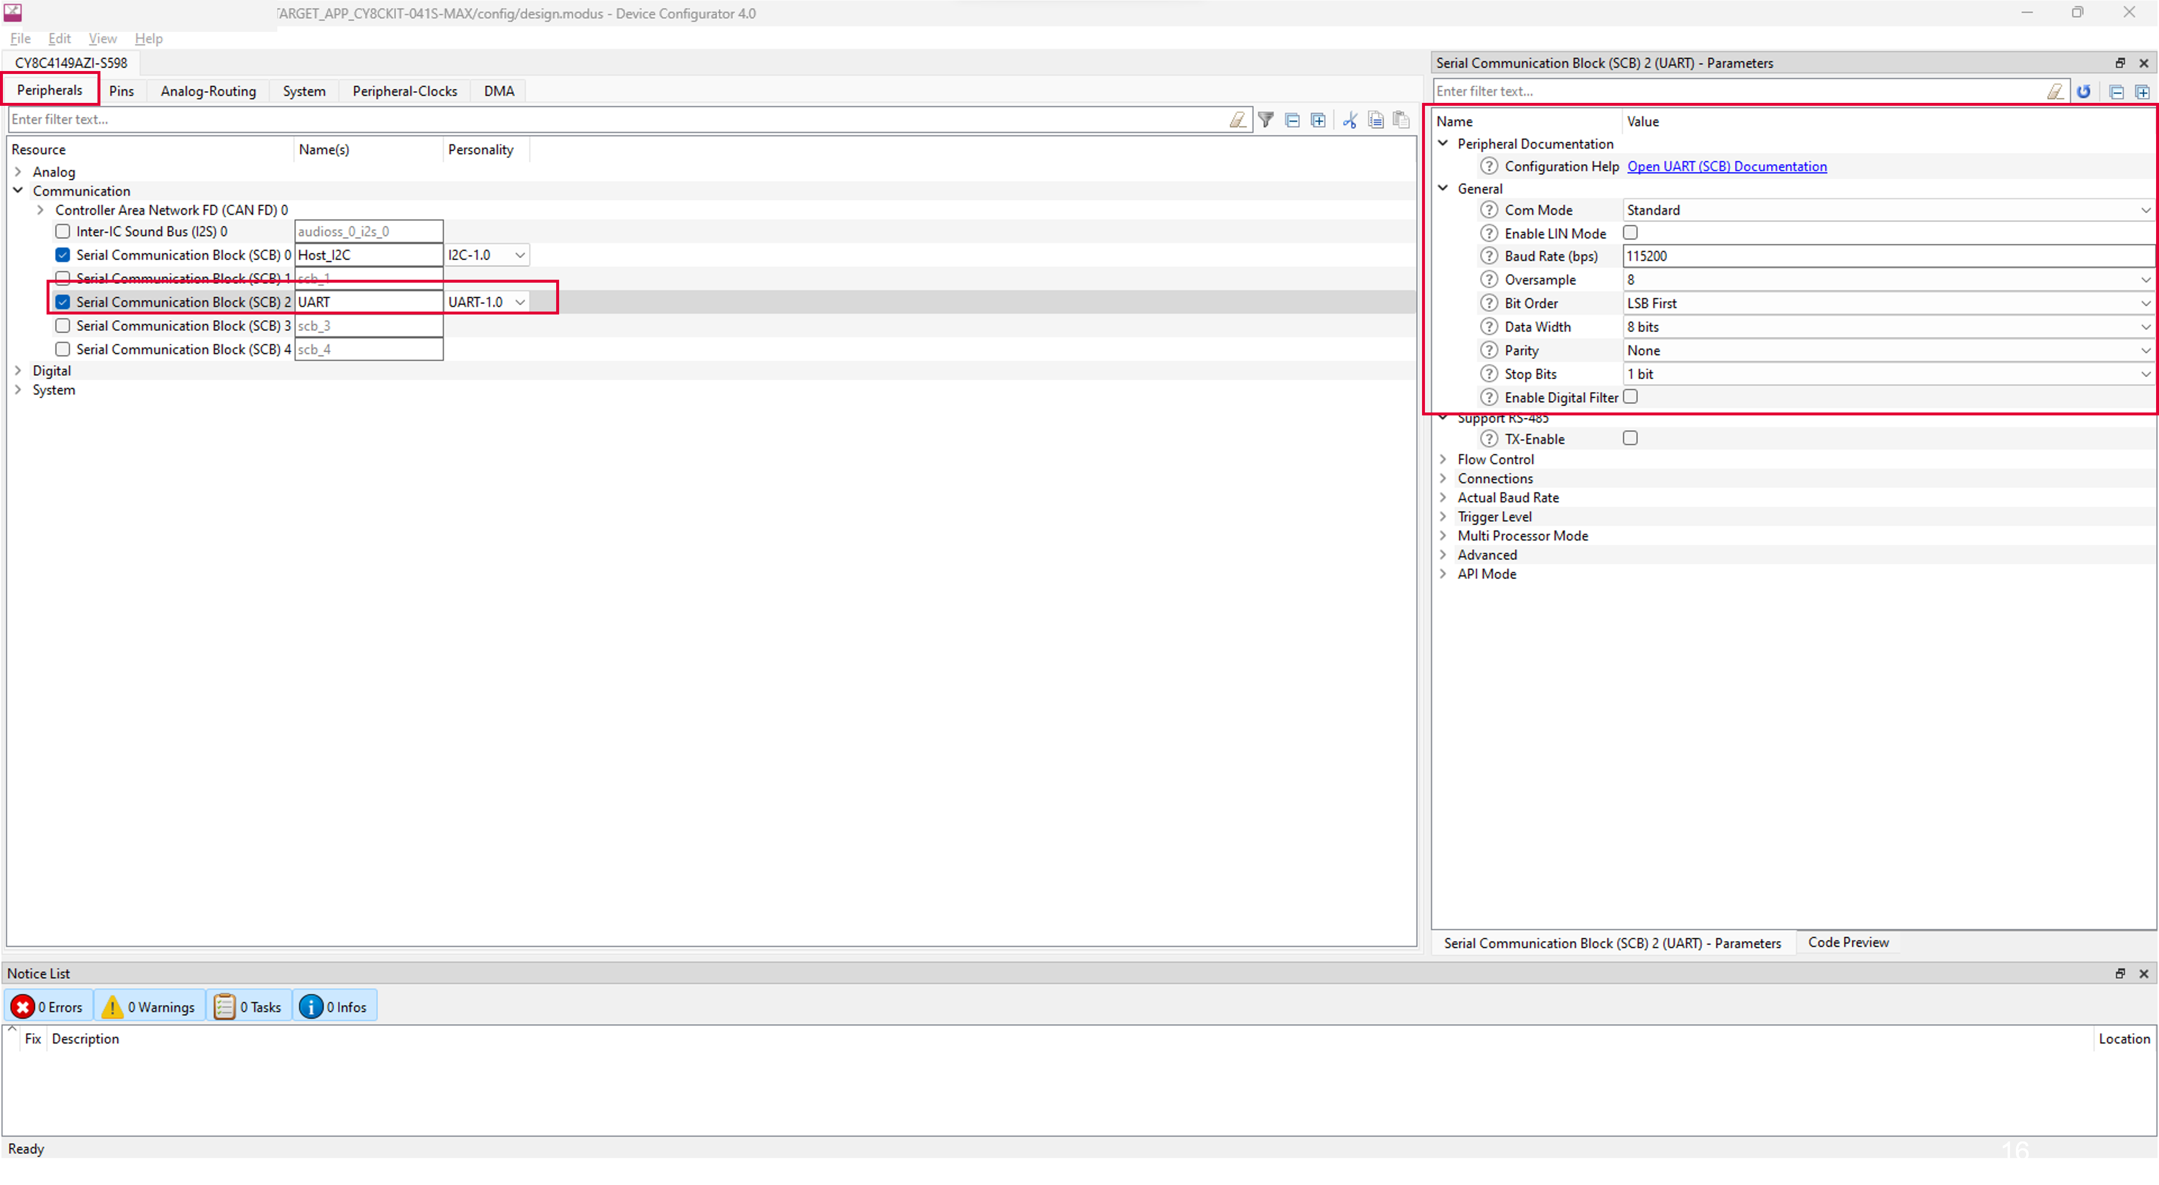Uncheck Serial Communication Block (SCB) 0
Viewport: 2159px width, 1185px height.
coord(63,255)
